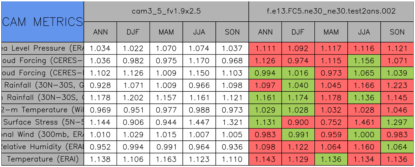Select the red cell with value 1.223
This screenshot has height=167, width=415.
[x=397, y=85]
